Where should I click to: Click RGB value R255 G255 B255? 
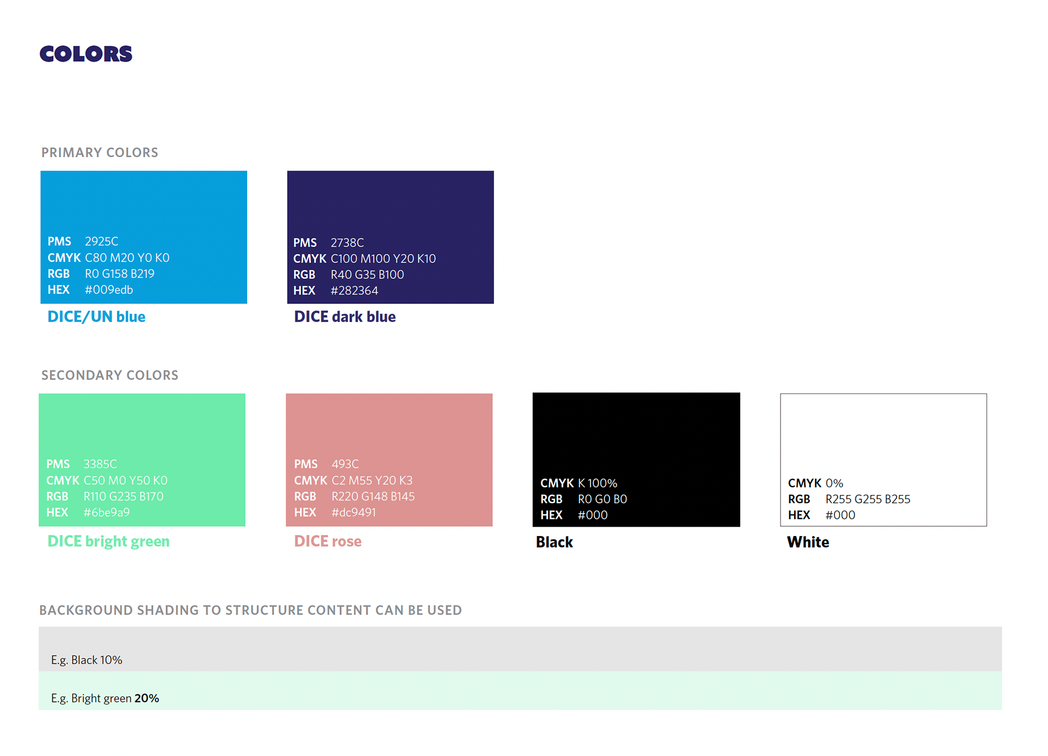868,499
